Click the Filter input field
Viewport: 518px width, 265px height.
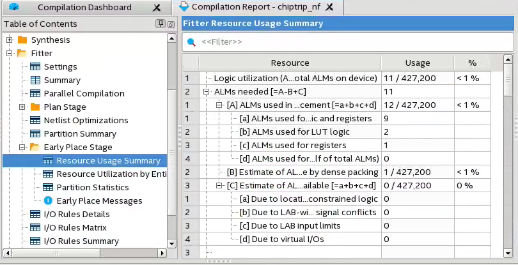tap(352, 42)
